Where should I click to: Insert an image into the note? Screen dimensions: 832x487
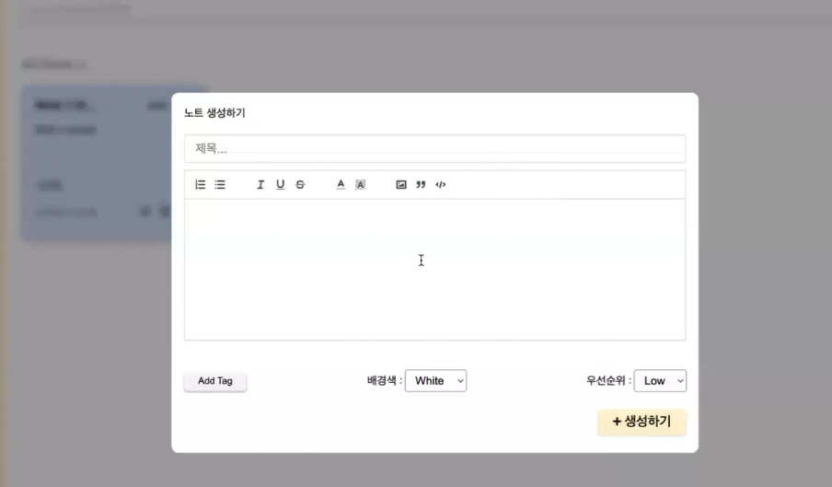coord(401,185)
